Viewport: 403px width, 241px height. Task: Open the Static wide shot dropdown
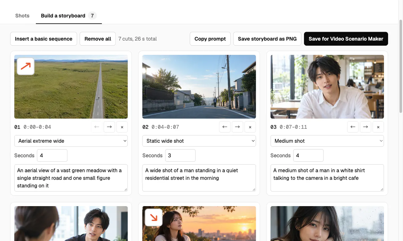click(x=199, y=141)
